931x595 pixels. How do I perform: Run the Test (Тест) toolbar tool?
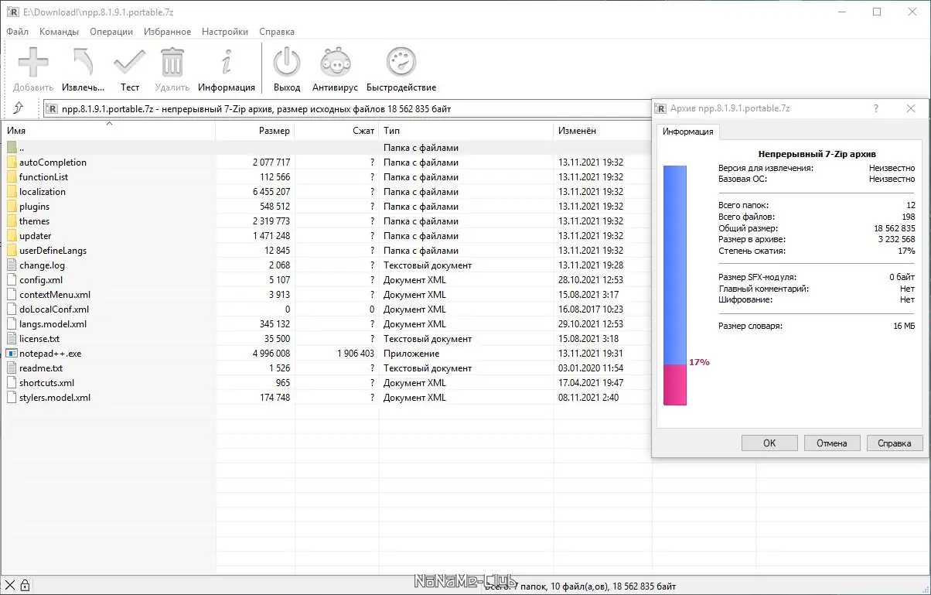(129, 62)
